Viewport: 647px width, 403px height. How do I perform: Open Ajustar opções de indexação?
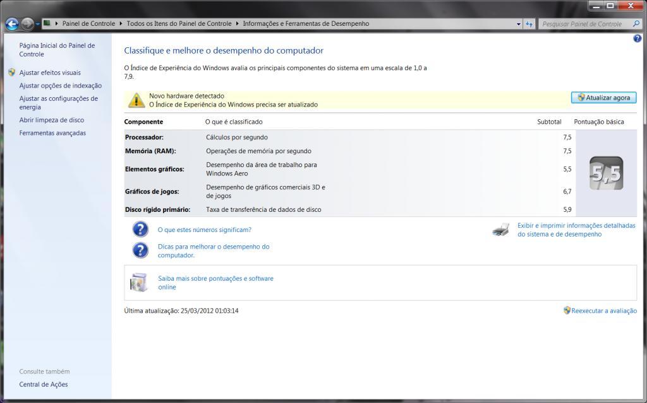(x=60, y=86)
